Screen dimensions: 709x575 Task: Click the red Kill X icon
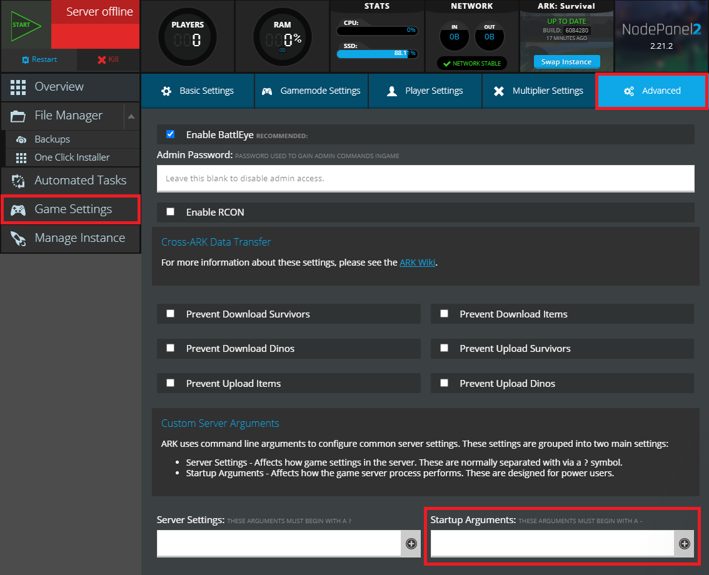click(102, 59)
